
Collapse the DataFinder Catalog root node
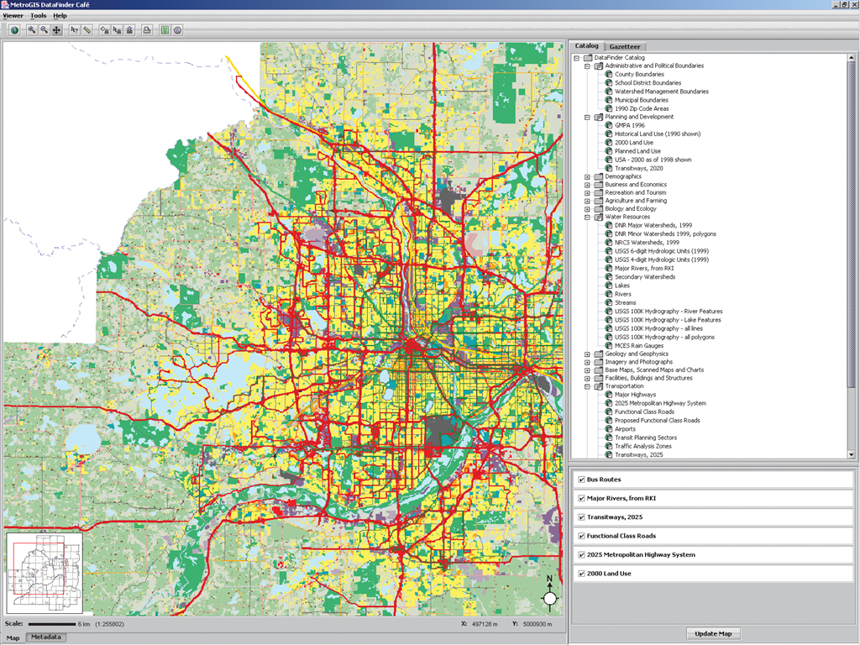576,58
